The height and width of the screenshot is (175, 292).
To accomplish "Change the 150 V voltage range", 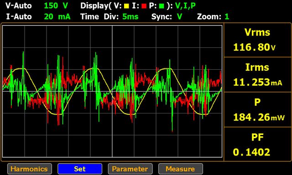I will (56, 5).
